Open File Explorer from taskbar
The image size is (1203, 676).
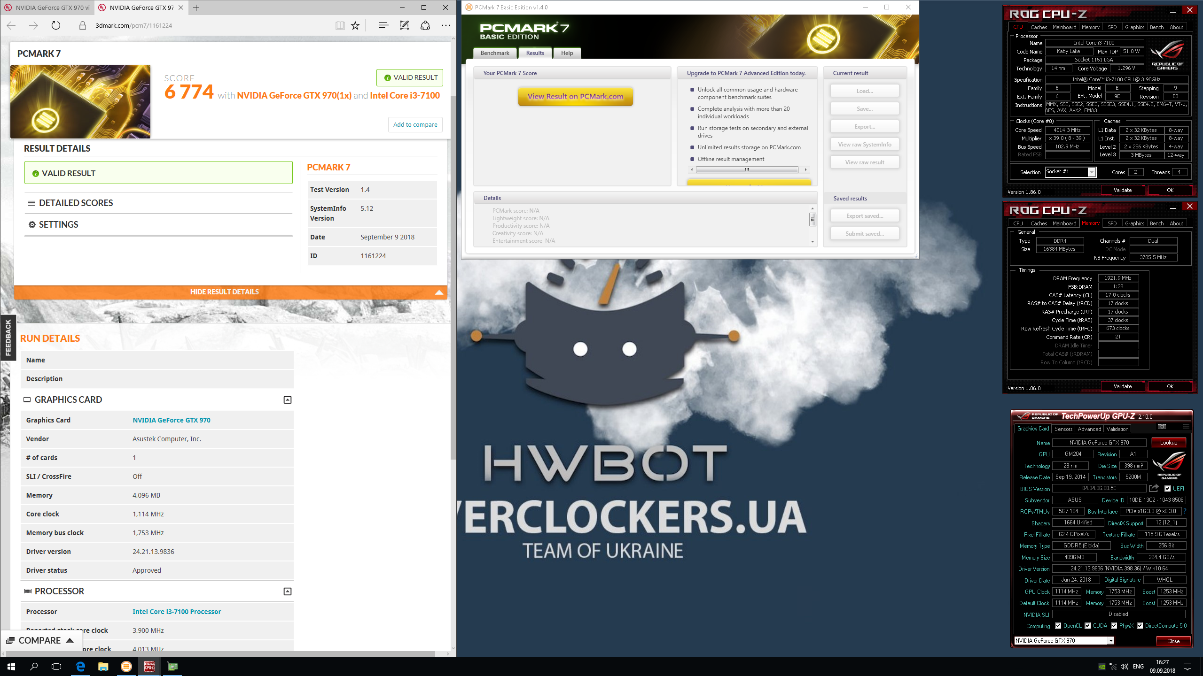pyautogui.click(x=103, y=666)
